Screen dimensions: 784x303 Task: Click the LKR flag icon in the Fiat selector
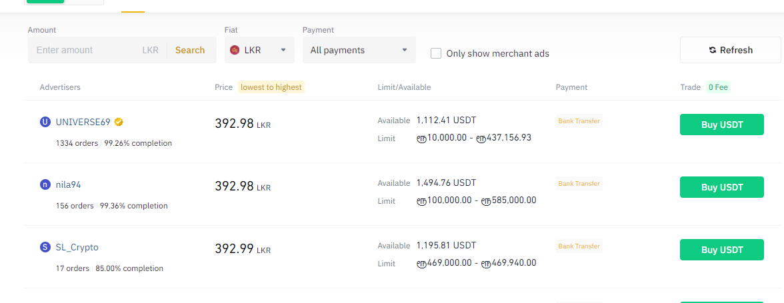click(x=235, y=50)
